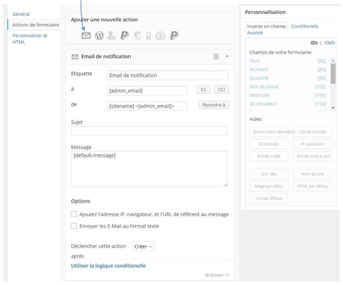
Task: Check 'Envoyer les E-Mail au format texte'
Action: point(74,226)
